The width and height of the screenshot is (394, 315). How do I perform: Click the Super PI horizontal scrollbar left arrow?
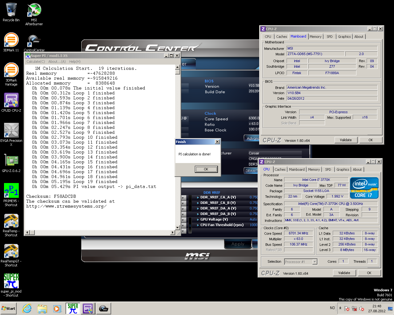27,233
